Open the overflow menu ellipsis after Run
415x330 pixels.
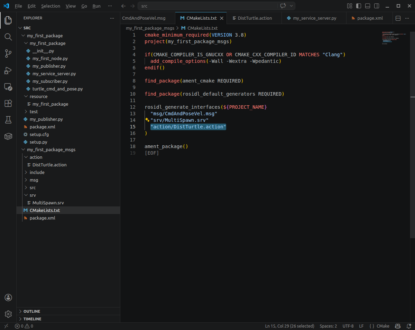pyautogui.click(x=110, y=6)
